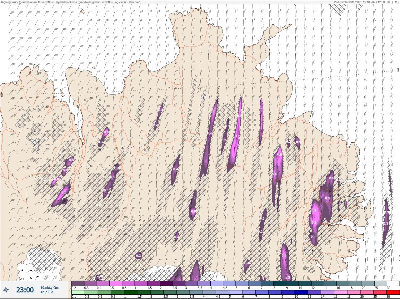This screenshot has width=400, height=299.
Task: Select the darkest purple 2 swatch in the upper legend
Action: (166, 283)
